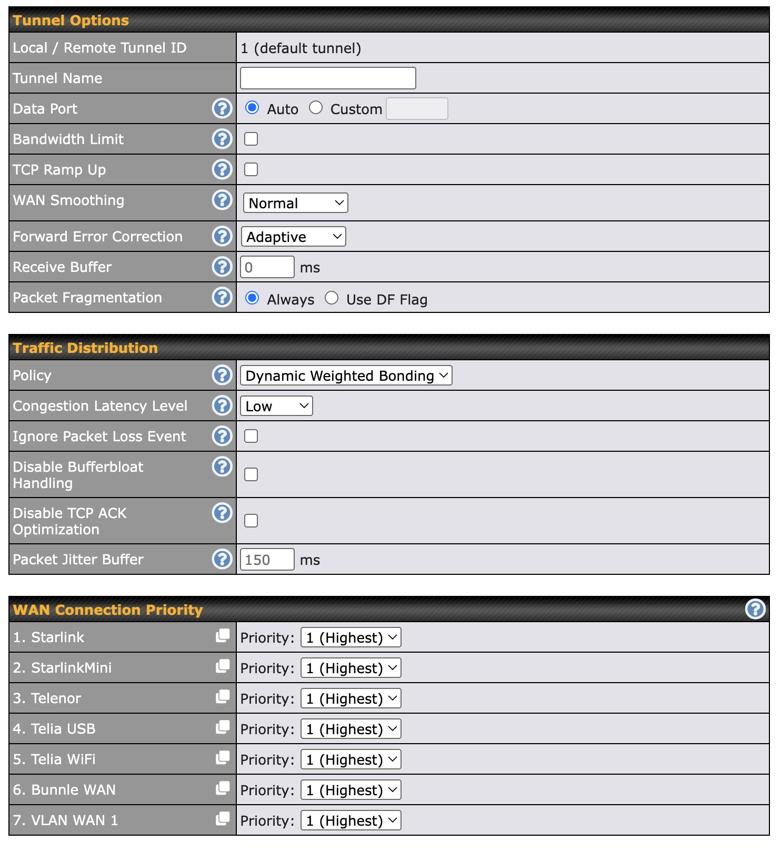This screenshot has width=781, height=852.
Task: Tick the TCP Ramp Up checkbox
Action: point(251,169)
